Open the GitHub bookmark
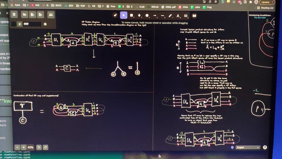Viewport: 282px width, 159px height. [x=153, y=7]
